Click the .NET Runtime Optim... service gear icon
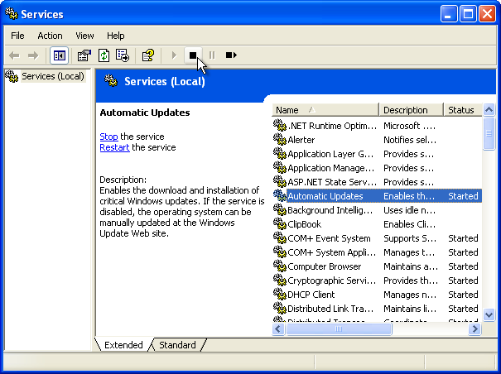 [280, 125]
